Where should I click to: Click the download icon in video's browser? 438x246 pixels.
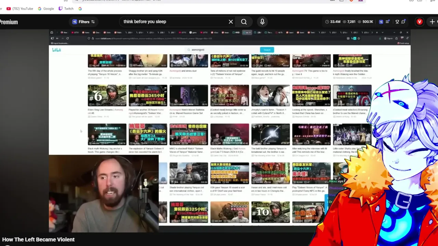click(x=380, y=38)
